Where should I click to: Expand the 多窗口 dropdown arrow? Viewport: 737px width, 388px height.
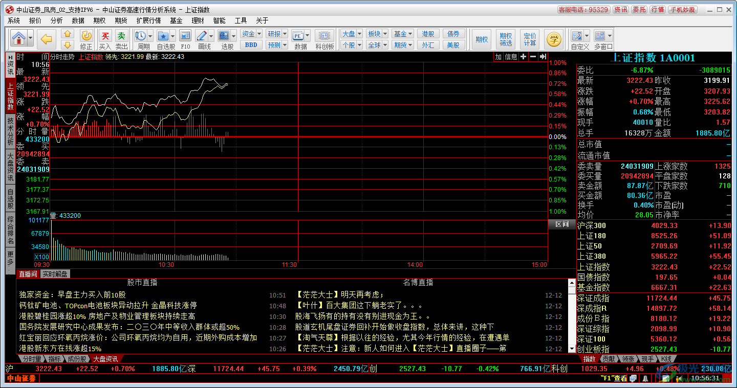click(x=610, y=36)
